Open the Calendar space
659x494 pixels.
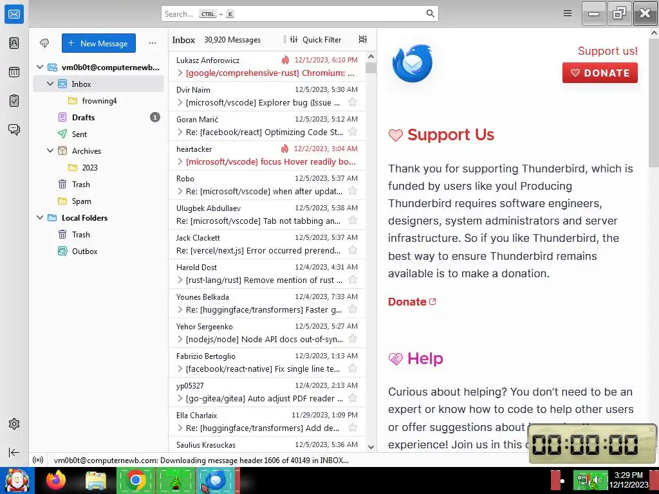coord(14,72)
